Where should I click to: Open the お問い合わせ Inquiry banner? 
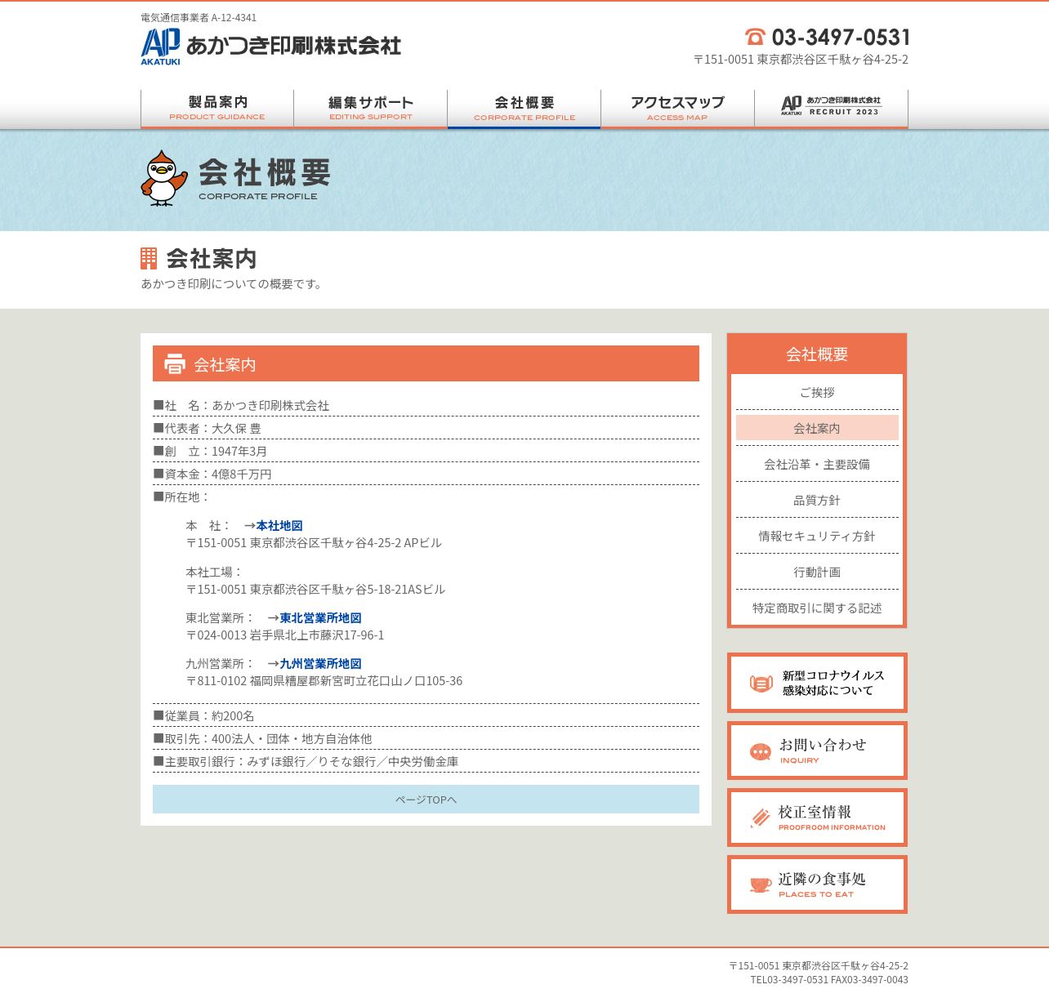tap(817, 751)
